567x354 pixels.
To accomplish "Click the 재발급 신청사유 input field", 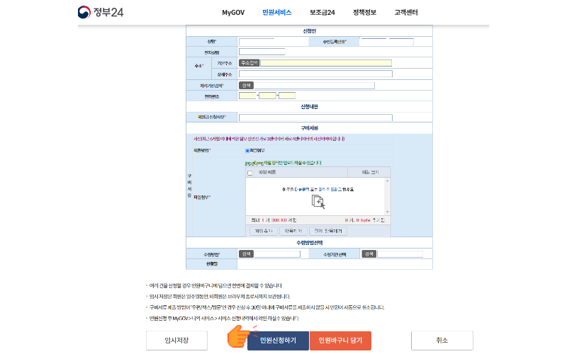I will click(315, 118).
